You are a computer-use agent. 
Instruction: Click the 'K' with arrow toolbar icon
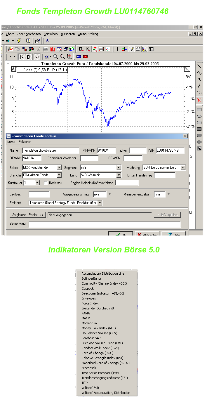(88, 49)
